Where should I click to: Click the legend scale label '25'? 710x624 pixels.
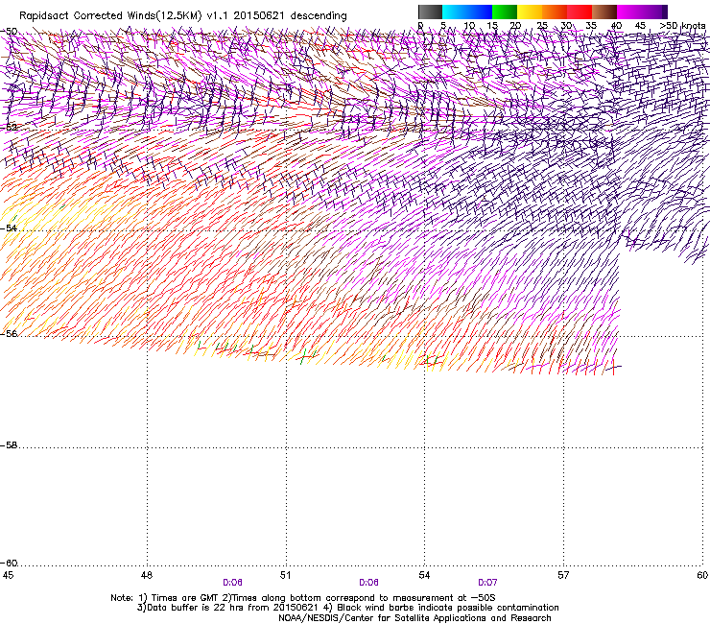[542, 26]
